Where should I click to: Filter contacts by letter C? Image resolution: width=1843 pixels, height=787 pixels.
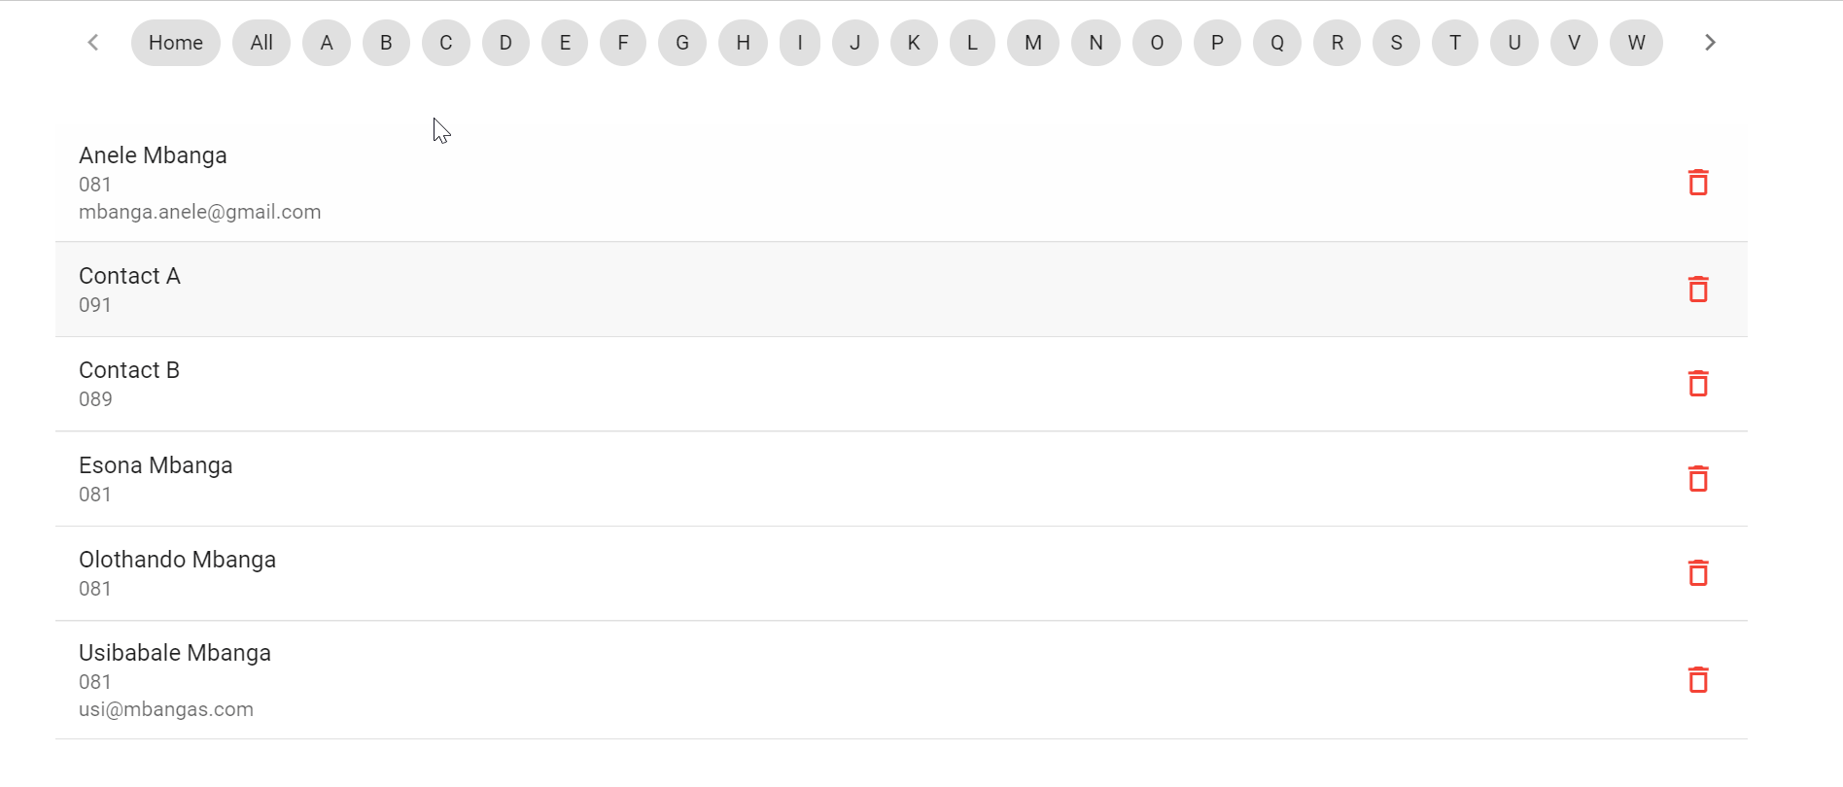(446, 43)
